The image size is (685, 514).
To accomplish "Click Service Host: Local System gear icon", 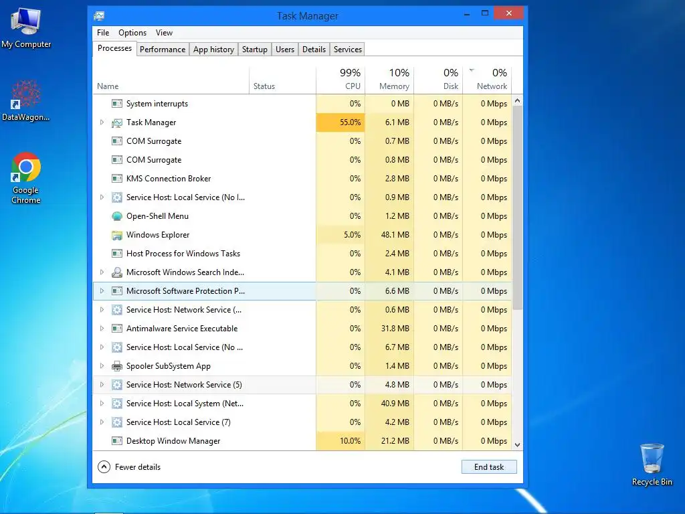I will coord(116,404).
